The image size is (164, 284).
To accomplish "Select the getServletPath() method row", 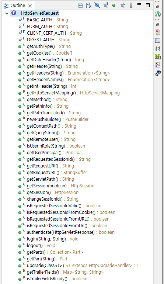I will pos(46,179).
